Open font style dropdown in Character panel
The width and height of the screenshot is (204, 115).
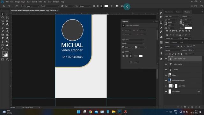(187, 17)
